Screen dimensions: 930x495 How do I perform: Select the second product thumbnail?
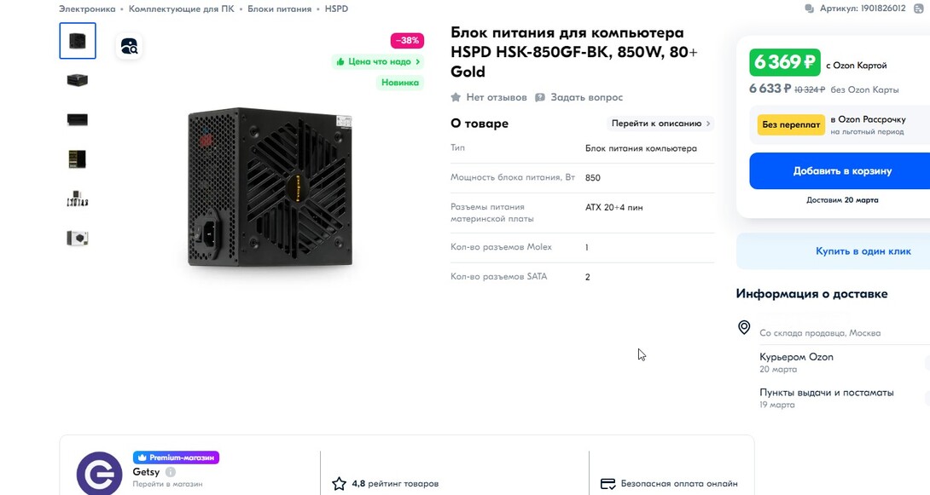click(78, 80)
